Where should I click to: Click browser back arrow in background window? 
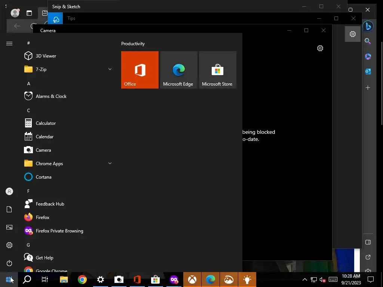[x=17, y=26]
